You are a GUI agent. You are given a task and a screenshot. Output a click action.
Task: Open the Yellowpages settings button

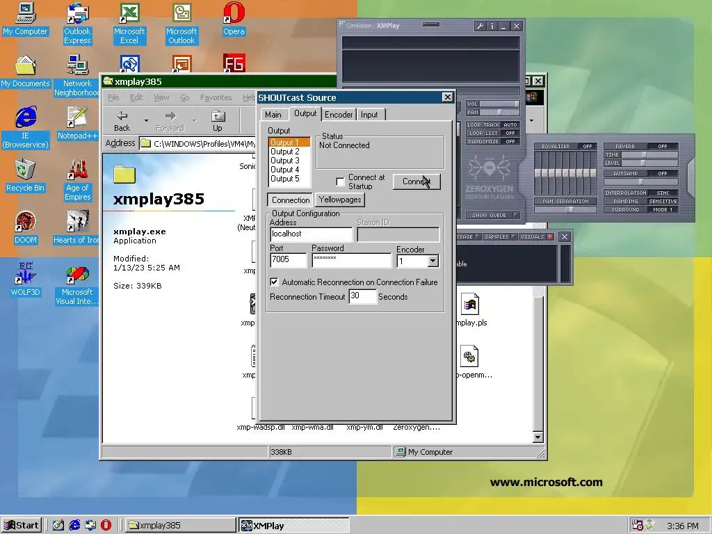[x=339, y=200]
